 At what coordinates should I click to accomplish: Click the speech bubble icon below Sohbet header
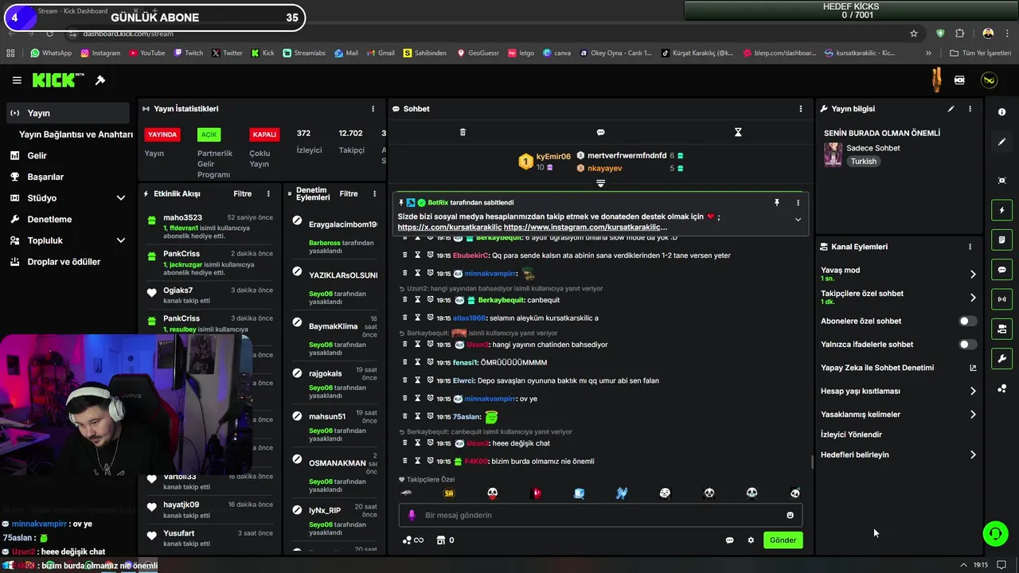click(x=600, y=132)
